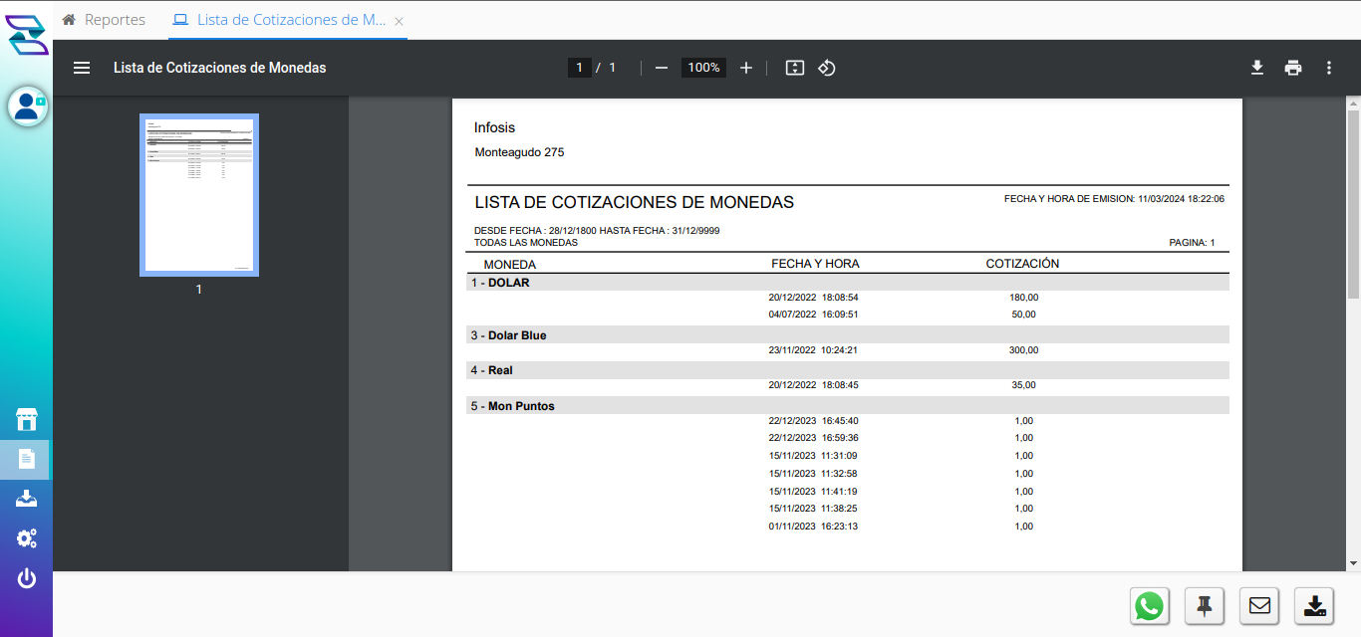
Task: Zoom out the PDF with minus
Action: click(x=662, y=68)
